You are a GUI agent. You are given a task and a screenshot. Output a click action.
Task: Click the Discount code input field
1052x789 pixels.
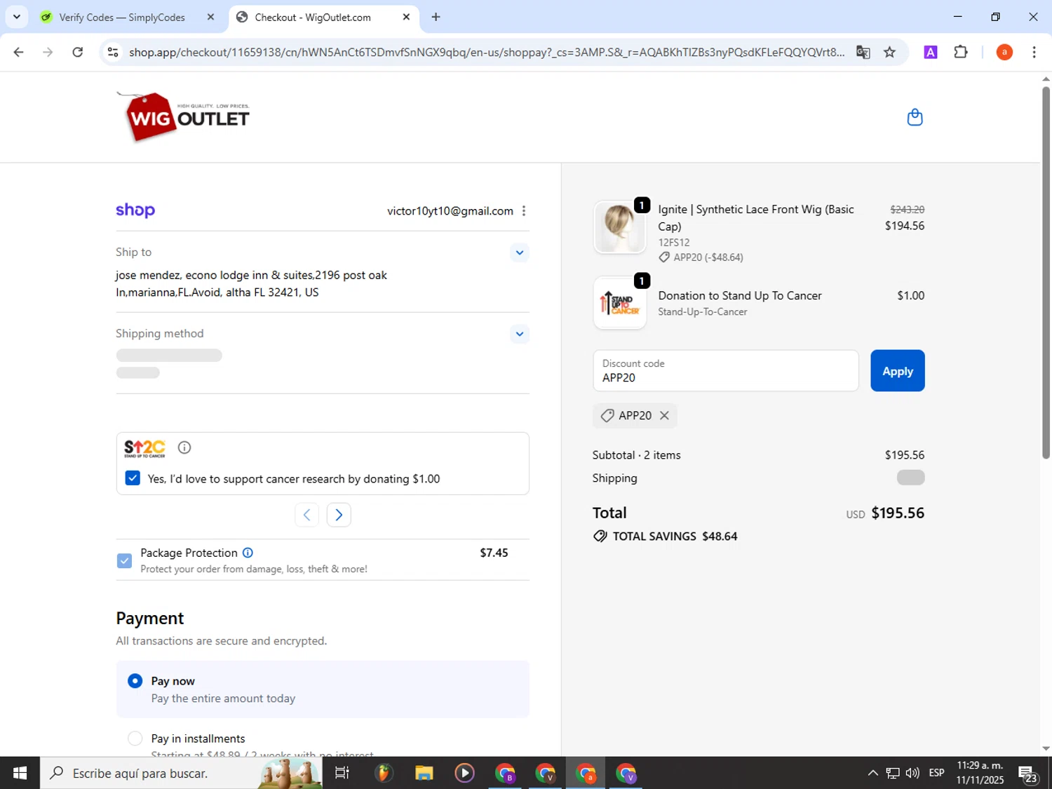[725, 371]
